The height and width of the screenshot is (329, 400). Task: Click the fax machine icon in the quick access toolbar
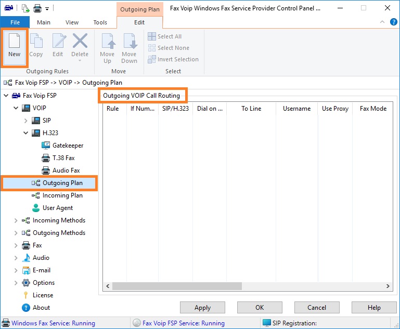point(9,8)
